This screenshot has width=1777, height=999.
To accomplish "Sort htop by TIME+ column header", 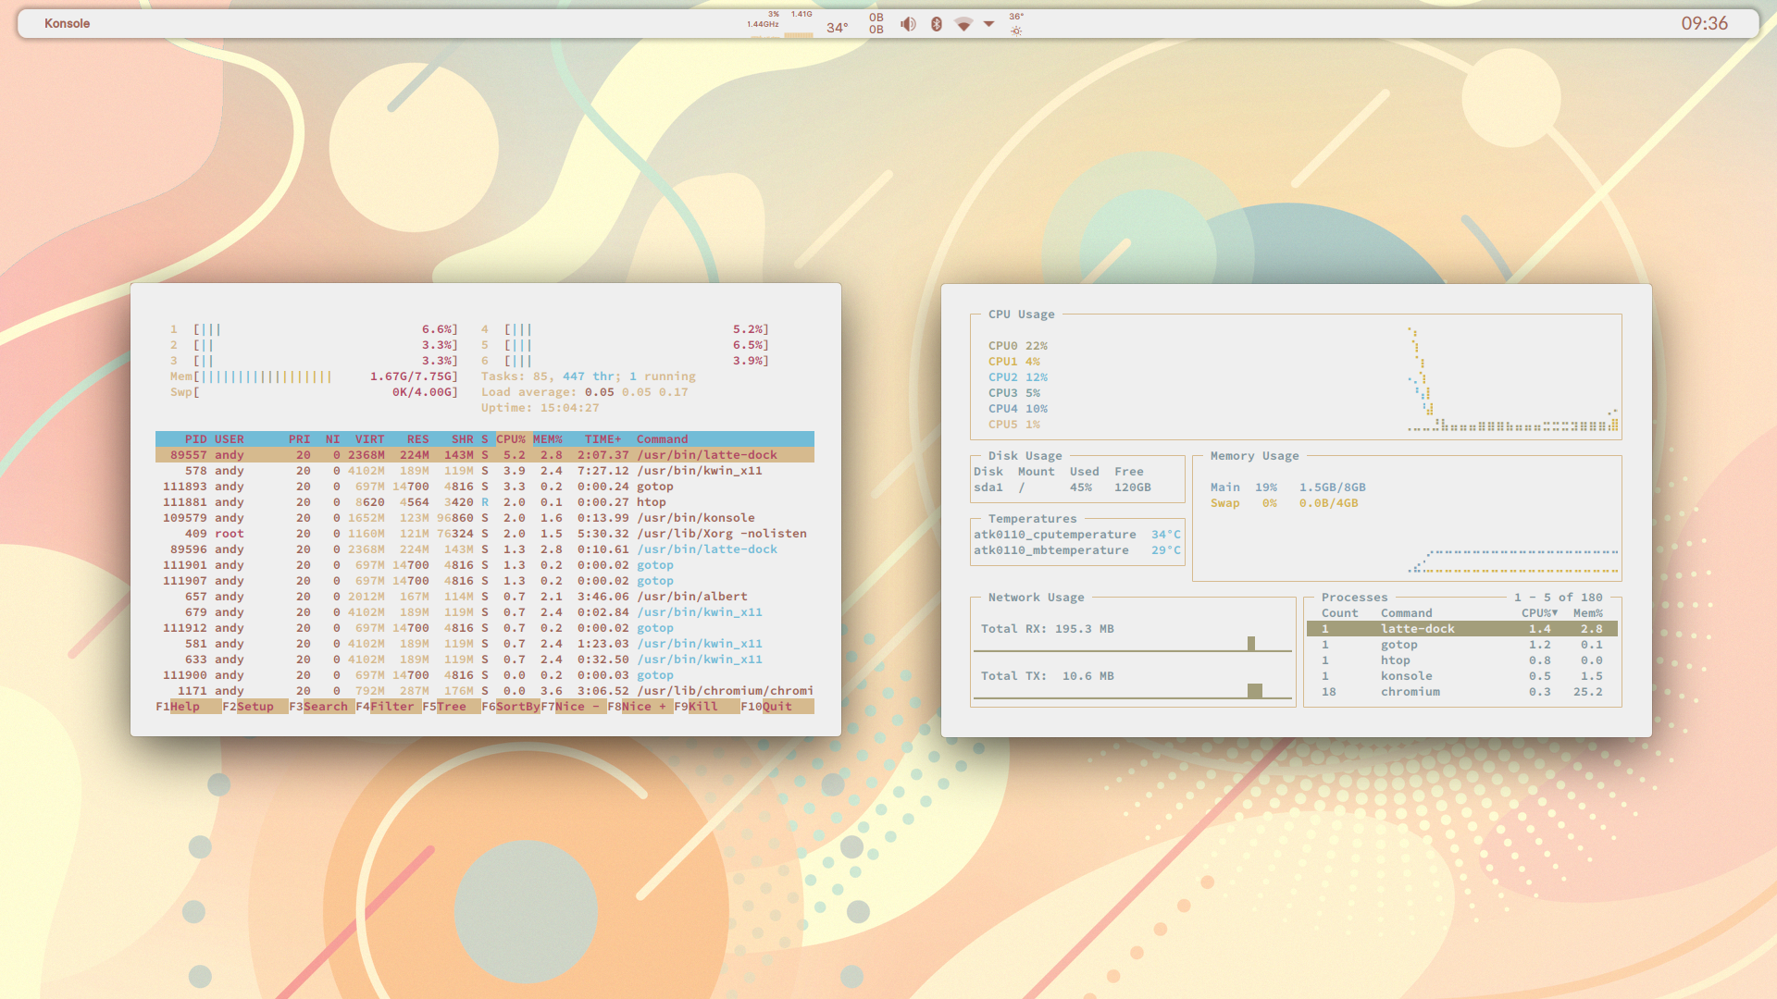I will (603, 439).
